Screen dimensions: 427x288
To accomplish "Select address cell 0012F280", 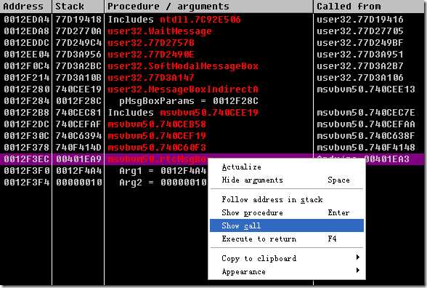I will click(26, 89).
